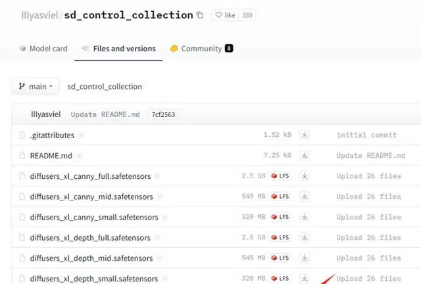
Task: Open lllyasviel author link in commit row
Action: (45, 114)
